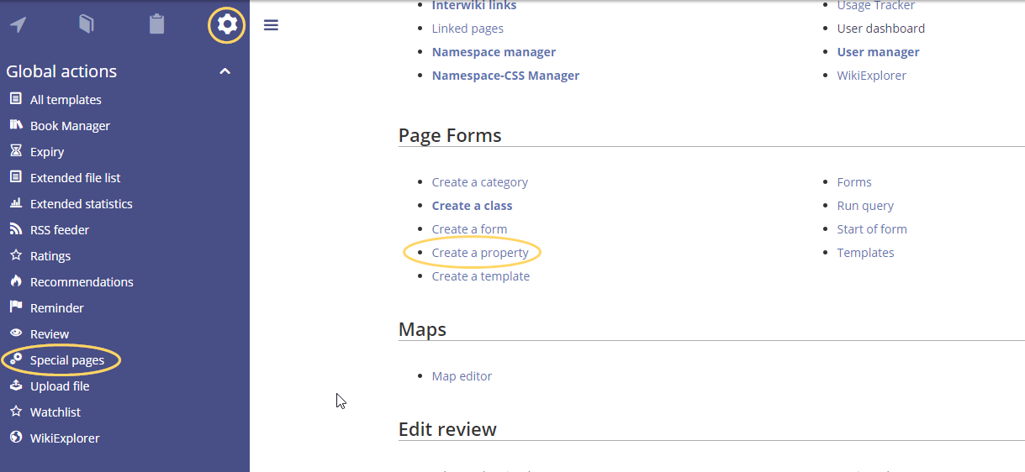Click the Upload file icon

coord(15,385)
